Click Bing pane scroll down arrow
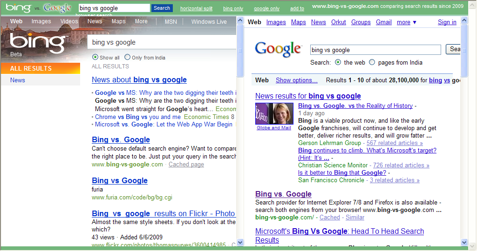 click(x=240, y=242)
